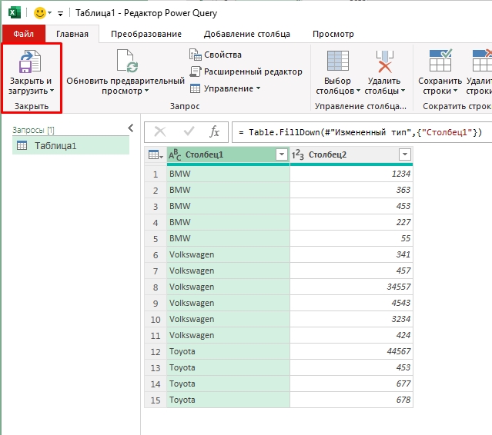This screenshot has width=492, height=435.
Task: Switch to the Главная tab
Action: click(x=72, y=34)
